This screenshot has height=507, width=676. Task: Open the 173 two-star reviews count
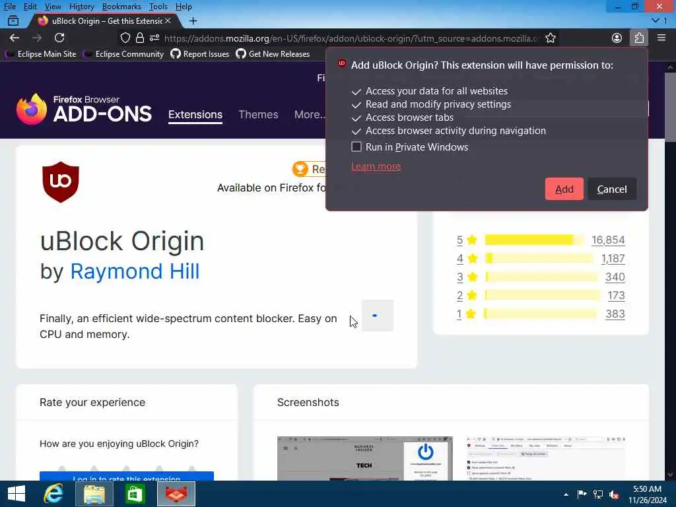pos(616,295)
